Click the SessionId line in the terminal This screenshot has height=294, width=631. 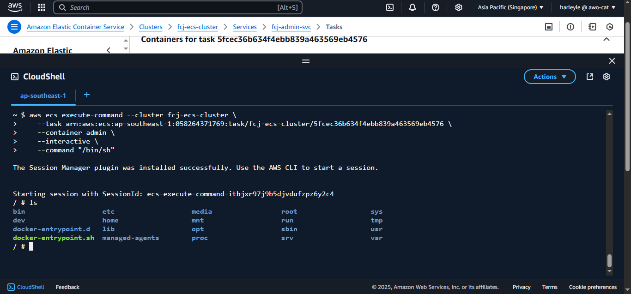click(x=173, y=194)
